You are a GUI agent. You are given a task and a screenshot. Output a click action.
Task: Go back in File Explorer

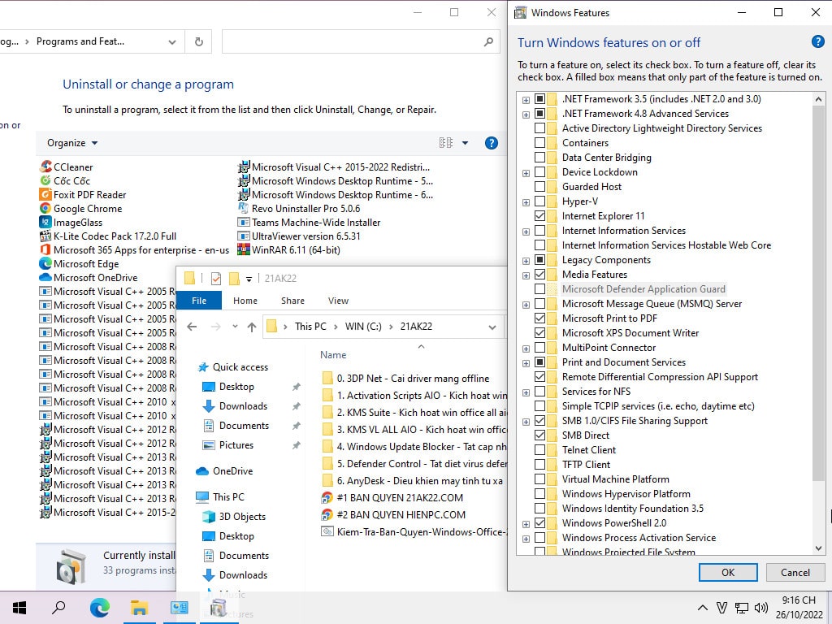point(192,327)
